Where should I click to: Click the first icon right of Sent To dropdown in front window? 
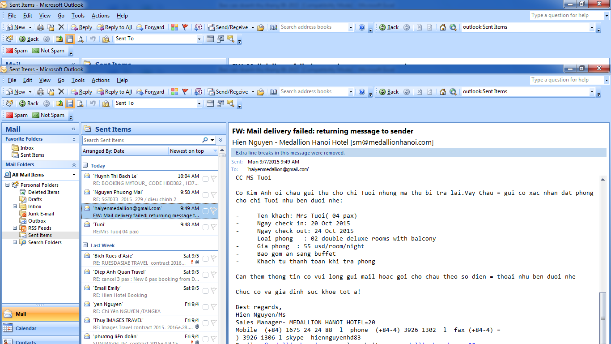210,103
